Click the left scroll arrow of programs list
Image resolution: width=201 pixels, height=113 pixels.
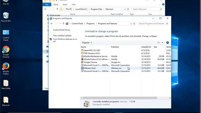point(81,98)
